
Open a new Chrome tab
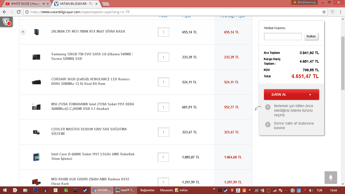click(x=106, y=4)
